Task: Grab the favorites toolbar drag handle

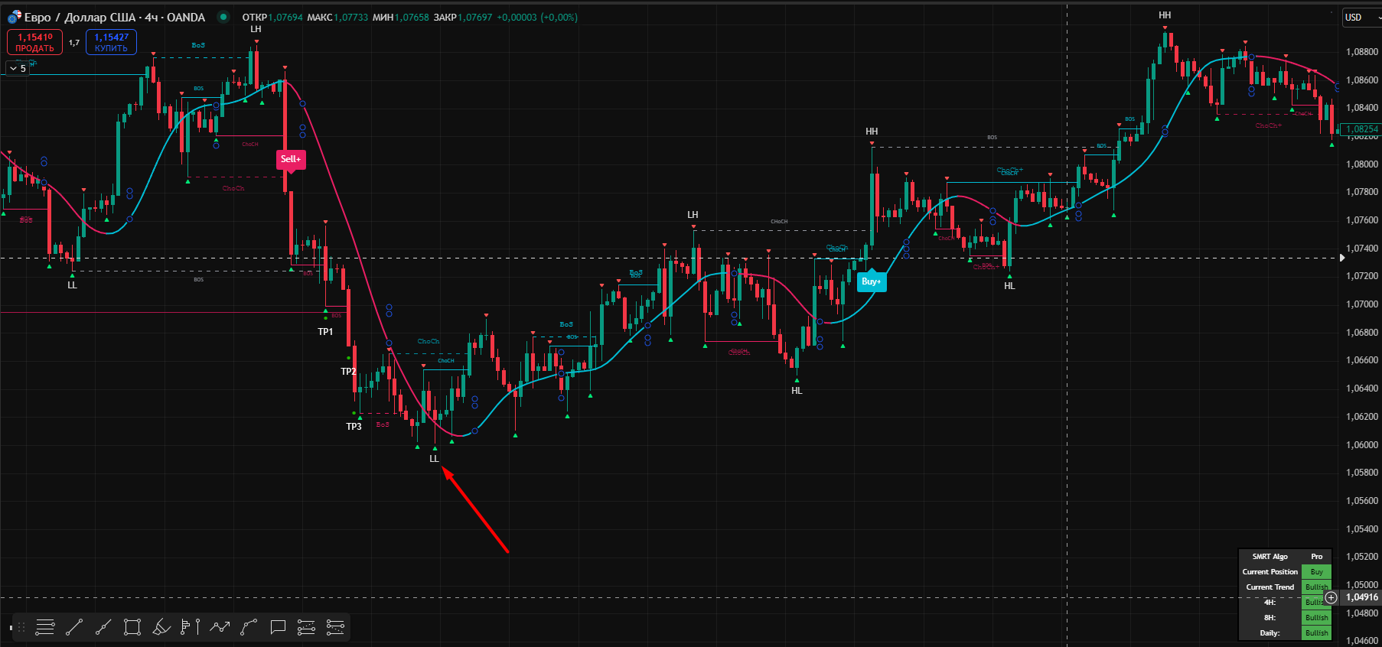Action: pos(21,628)
